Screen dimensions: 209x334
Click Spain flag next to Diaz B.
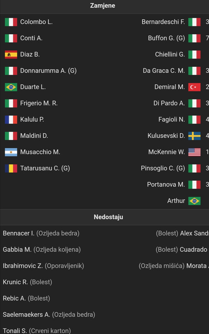[11, 55]
